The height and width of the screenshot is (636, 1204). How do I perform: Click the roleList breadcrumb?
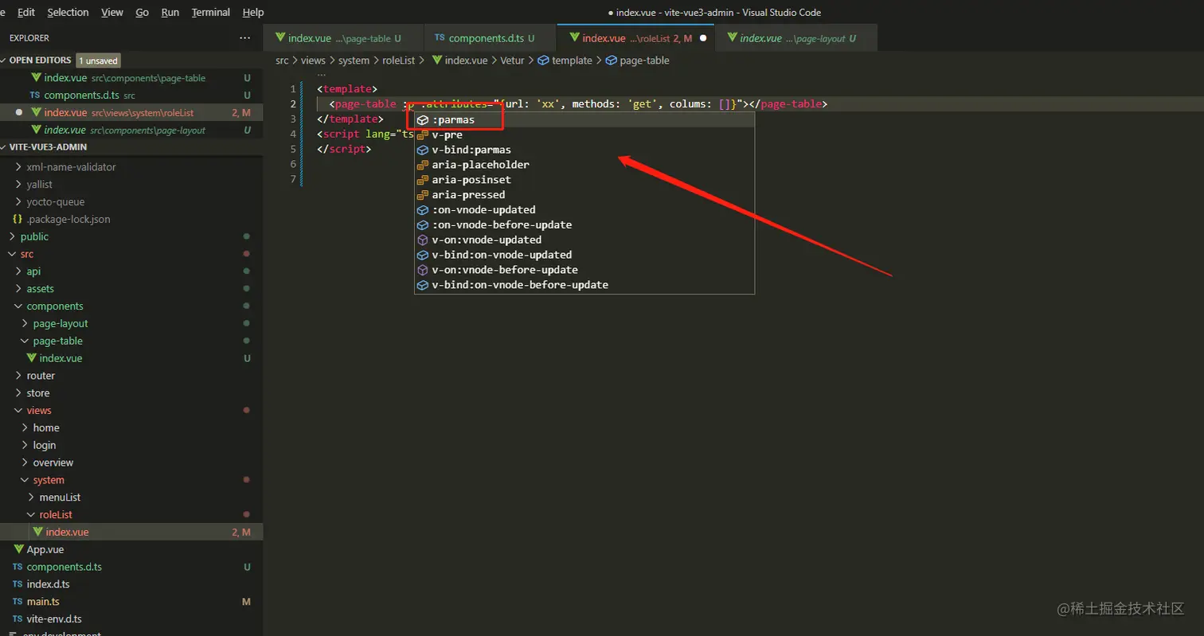click(x=399, y=60)
